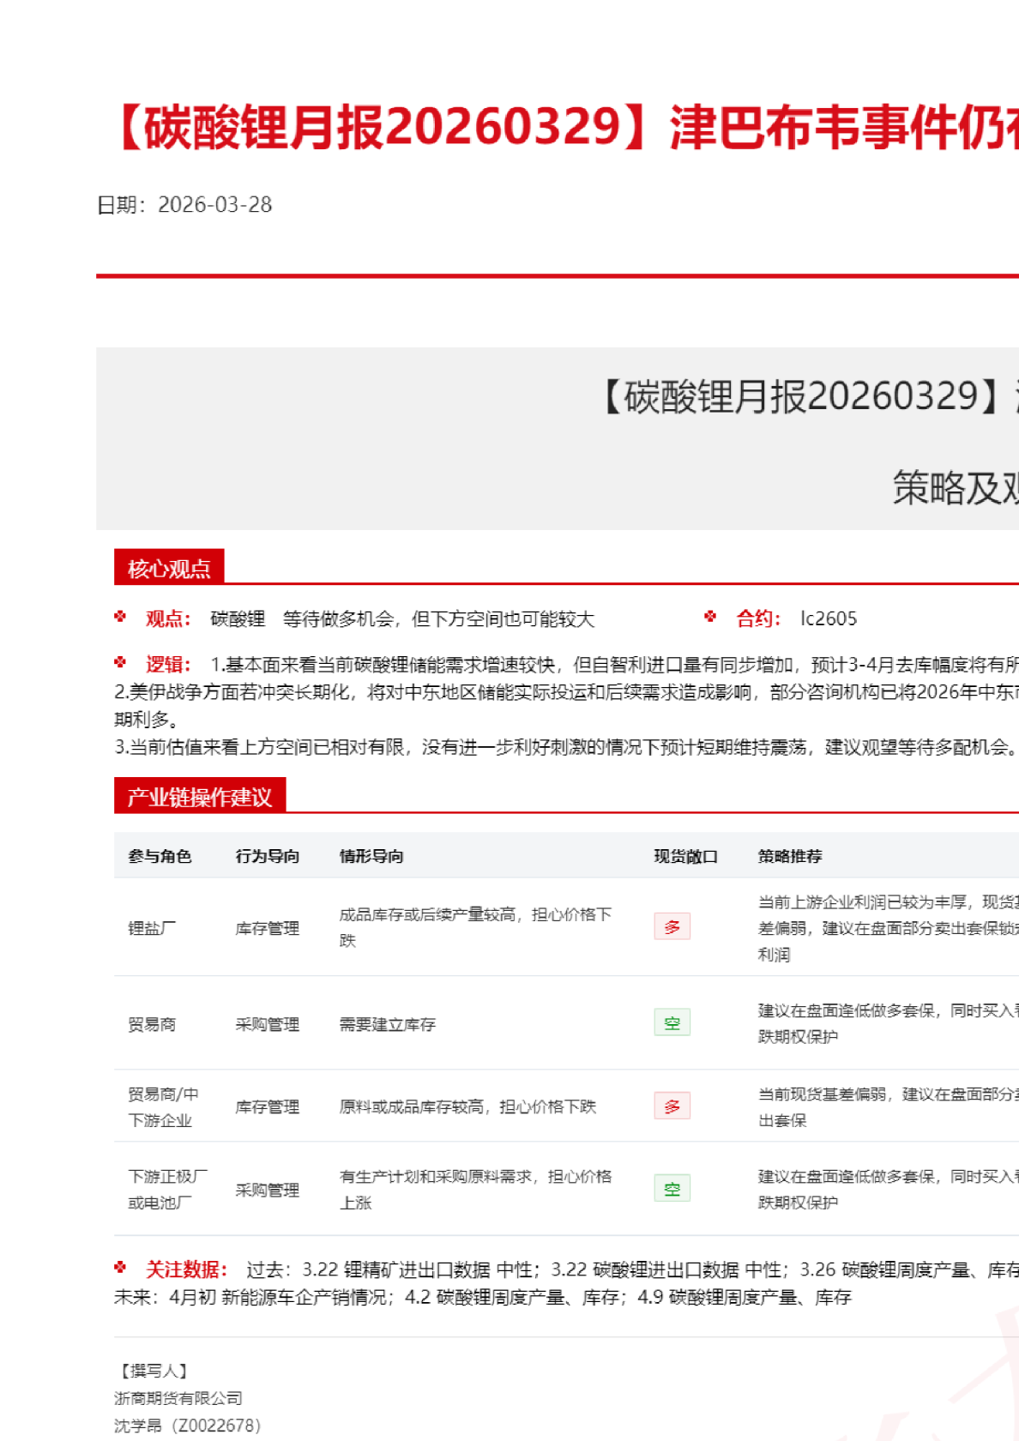This screenshot has height=1441, width=1019.
Task: Click the 情形导向 column header
Action: pyautogui.click(x=371, y=856)
